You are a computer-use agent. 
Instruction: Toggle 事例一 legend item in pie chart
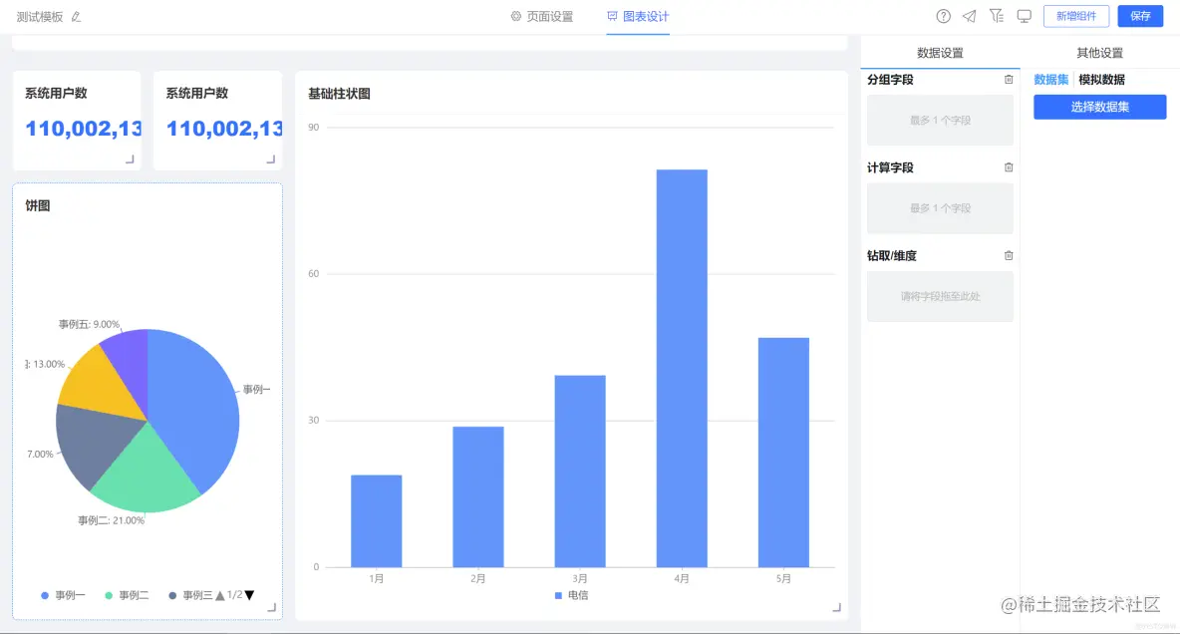click(63, 595)
